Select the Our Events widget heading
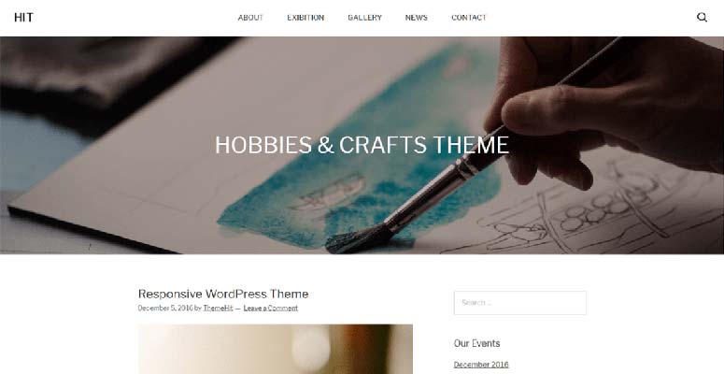Image resolution: width=724 pixels, height=374 pixels. (x=476, y=343)
